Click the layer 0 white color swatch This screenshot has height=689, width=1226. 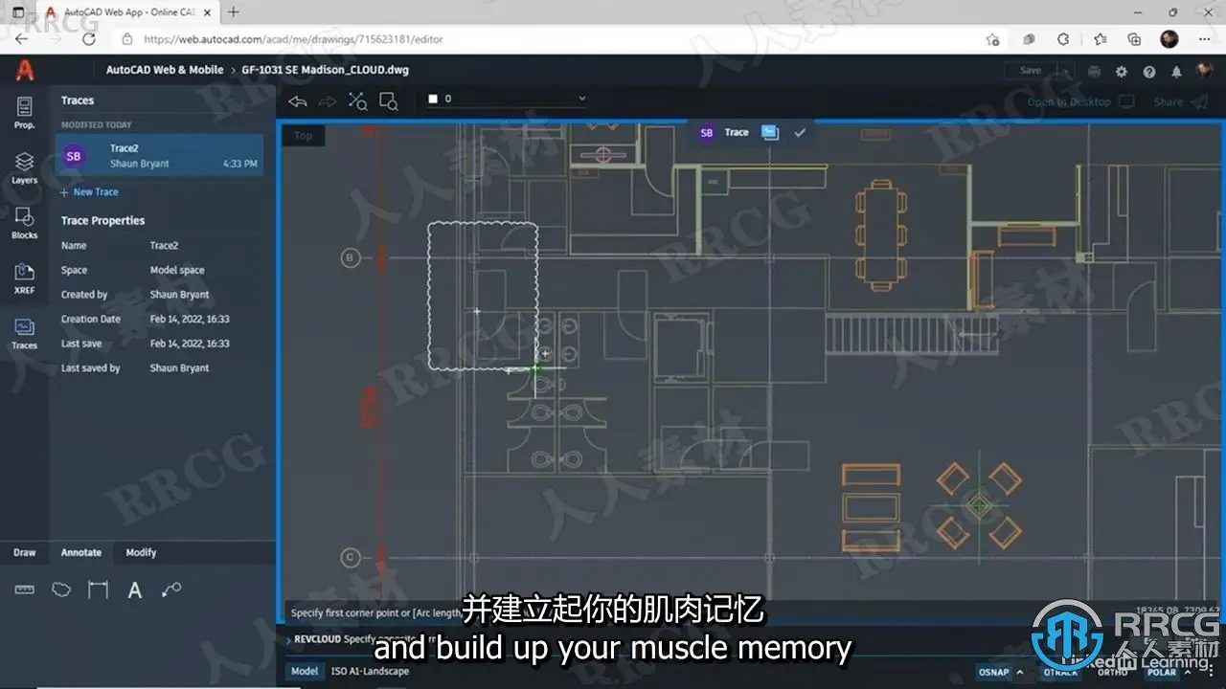point(433,99)
